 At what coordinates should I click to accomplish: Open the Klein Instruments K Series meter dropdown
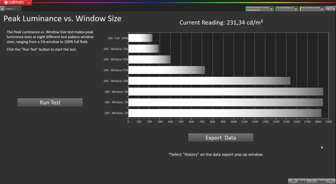point(260,9)
